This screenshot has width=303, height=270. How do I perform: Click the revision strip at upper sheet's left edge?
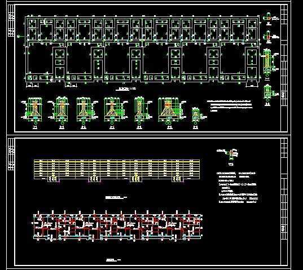(x=11, y=21)
